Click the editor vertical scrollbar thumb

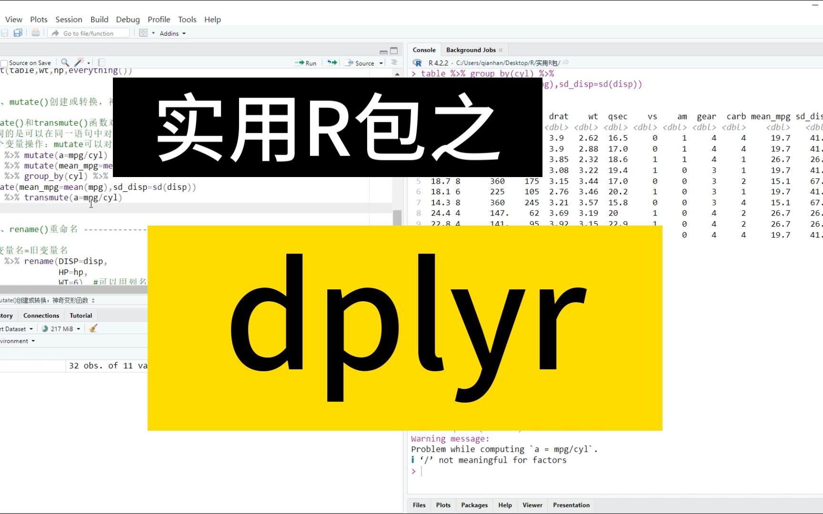397,217
